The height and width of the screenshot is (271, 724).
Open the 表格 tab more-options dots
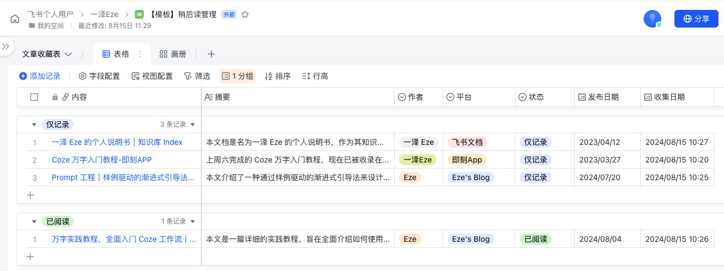[x=139, y=54]
